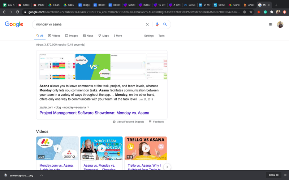Click the browser forward arrow
289x180 pixels.
point(11,12)
